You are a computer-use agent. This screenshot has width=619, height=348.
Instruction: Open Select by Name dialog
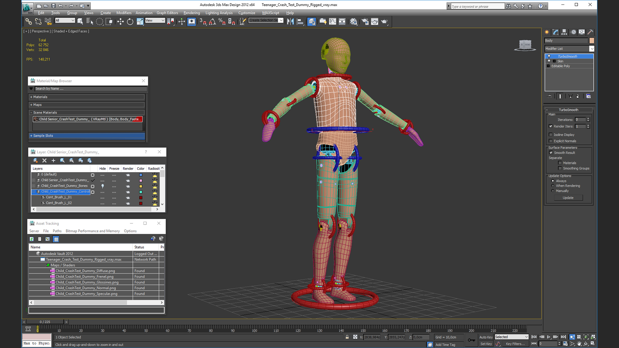(x=90, y=22)
